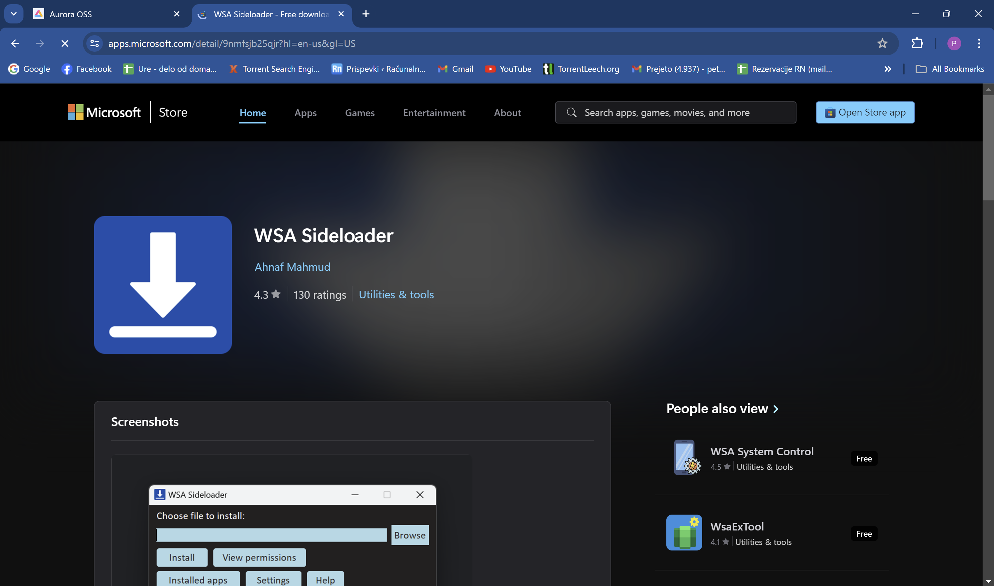
Task: Click the scrollbar down arrow
Action: click(988, 581)
